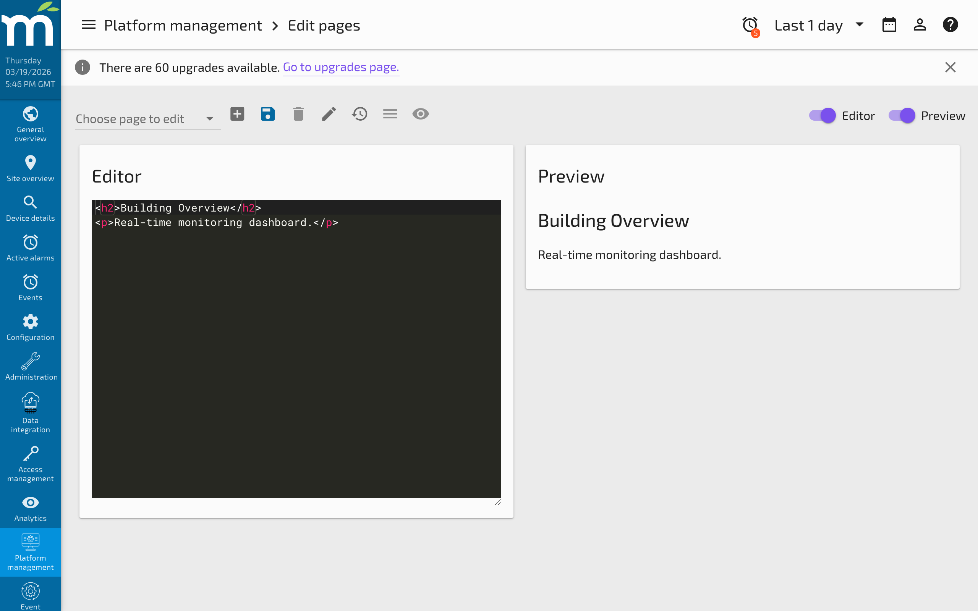Open the help menu
This screenshot has width=978, height=611.
point(950,25)
